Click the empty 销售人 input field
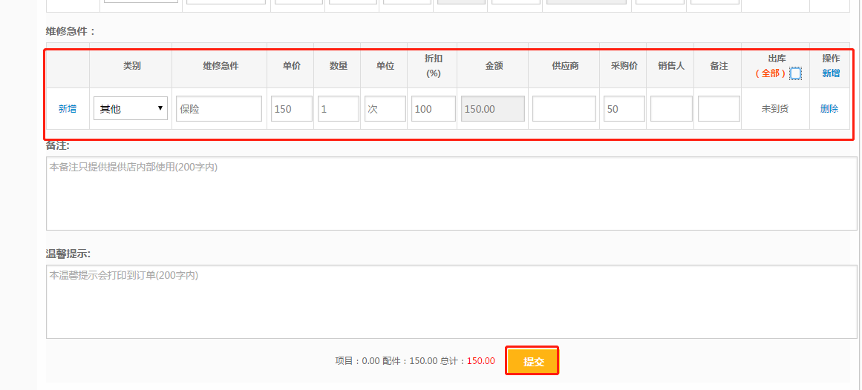The width and height of the screenshot is (862, 390). pyautogui.click(x=671, y=108)
